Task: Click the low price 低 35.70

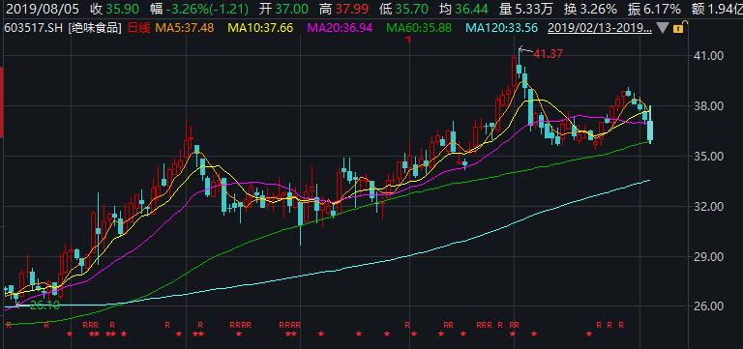Action: (x=404, y=9)
